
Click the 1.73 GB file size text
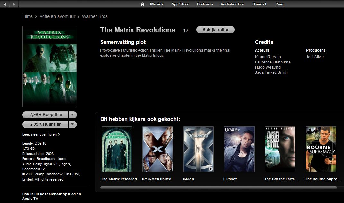[28, 148]
